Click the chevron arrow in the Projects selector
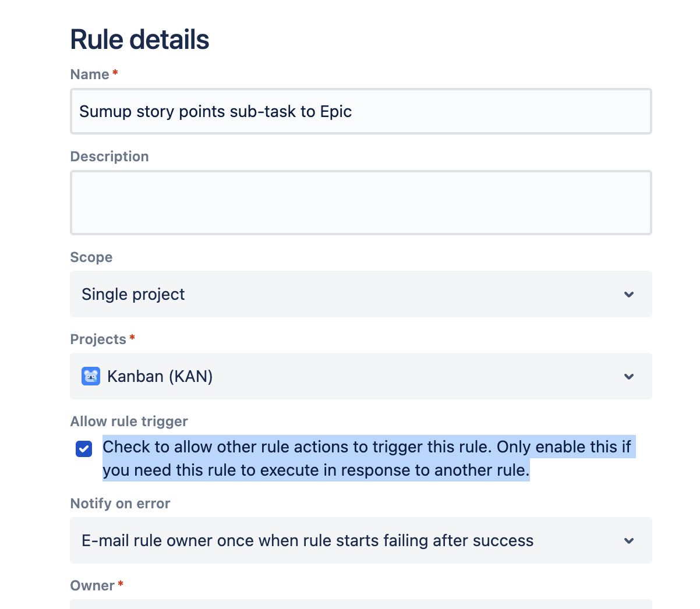This screenshot has width=700, height=609. pos(628,376)
